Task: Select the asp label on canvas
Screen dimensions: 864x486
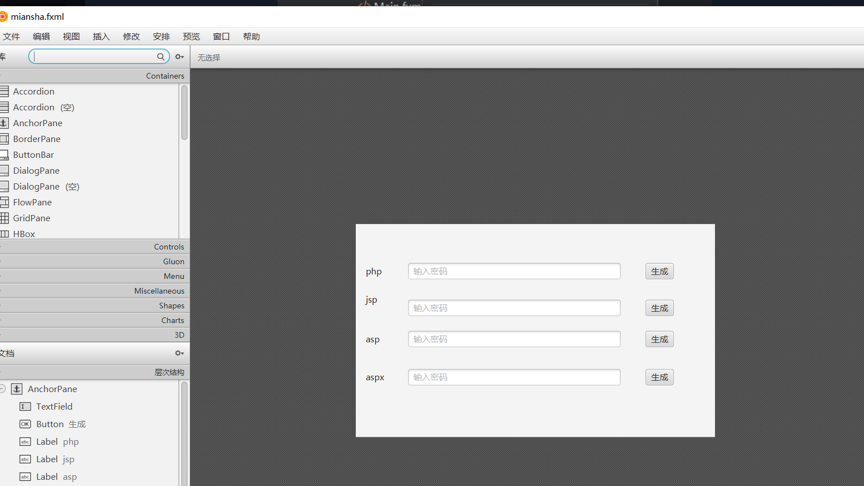Action: (x=373, y=339)
